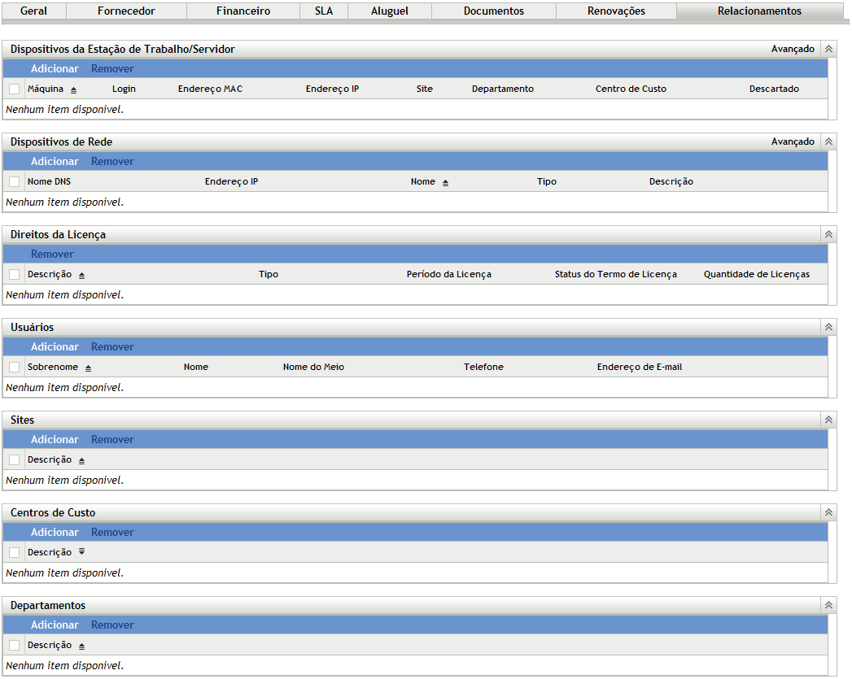The height and width of the screenshot is (679, 852).
Task: Collapse the Centros de Custo panel
Action: [828, 512]
